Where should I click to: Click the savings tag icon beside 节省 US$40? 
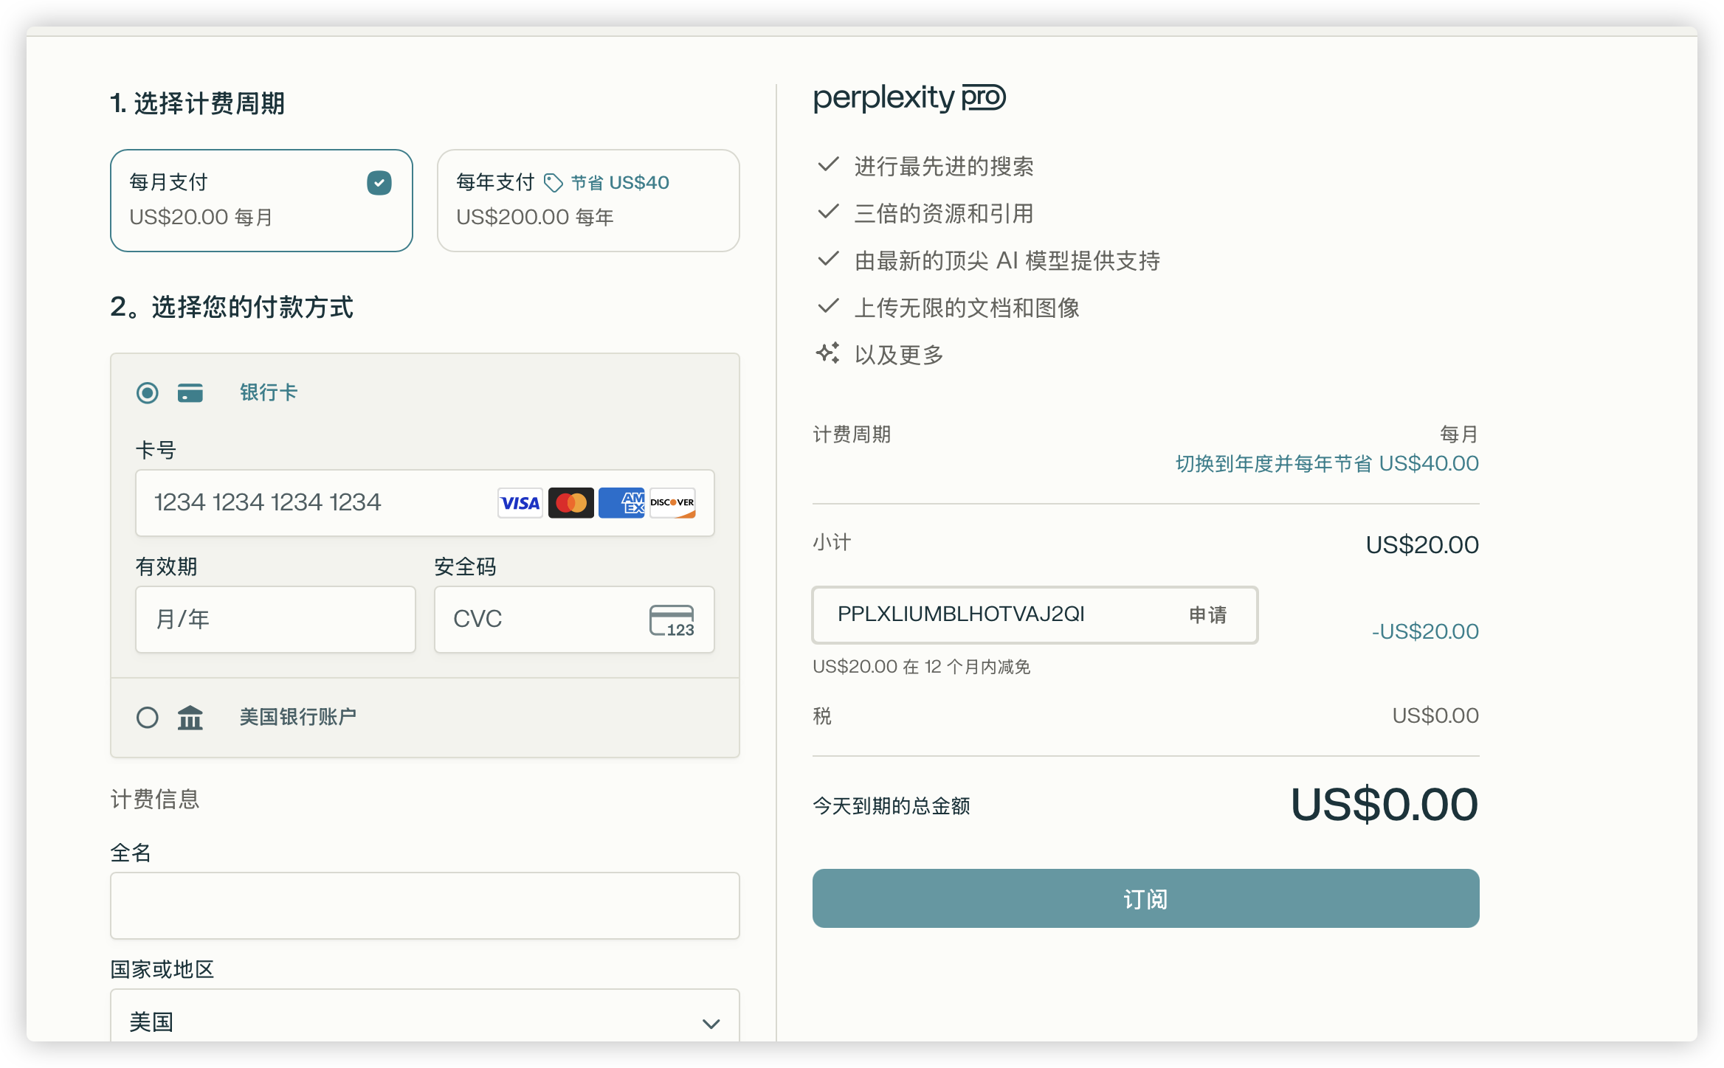tap(554, 183)
